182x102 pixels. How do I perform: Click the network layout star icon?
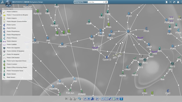tap(102, 99)
